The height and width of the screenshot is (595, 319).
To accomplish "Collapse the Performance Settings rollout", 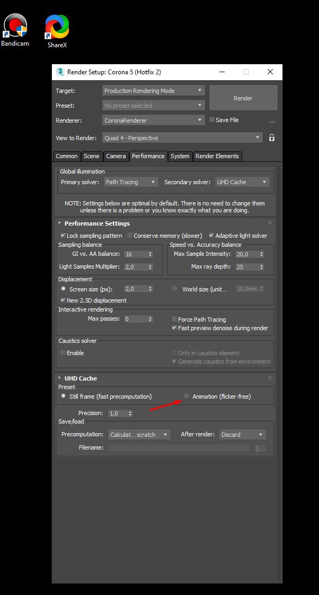I will [x=59, y=223].
